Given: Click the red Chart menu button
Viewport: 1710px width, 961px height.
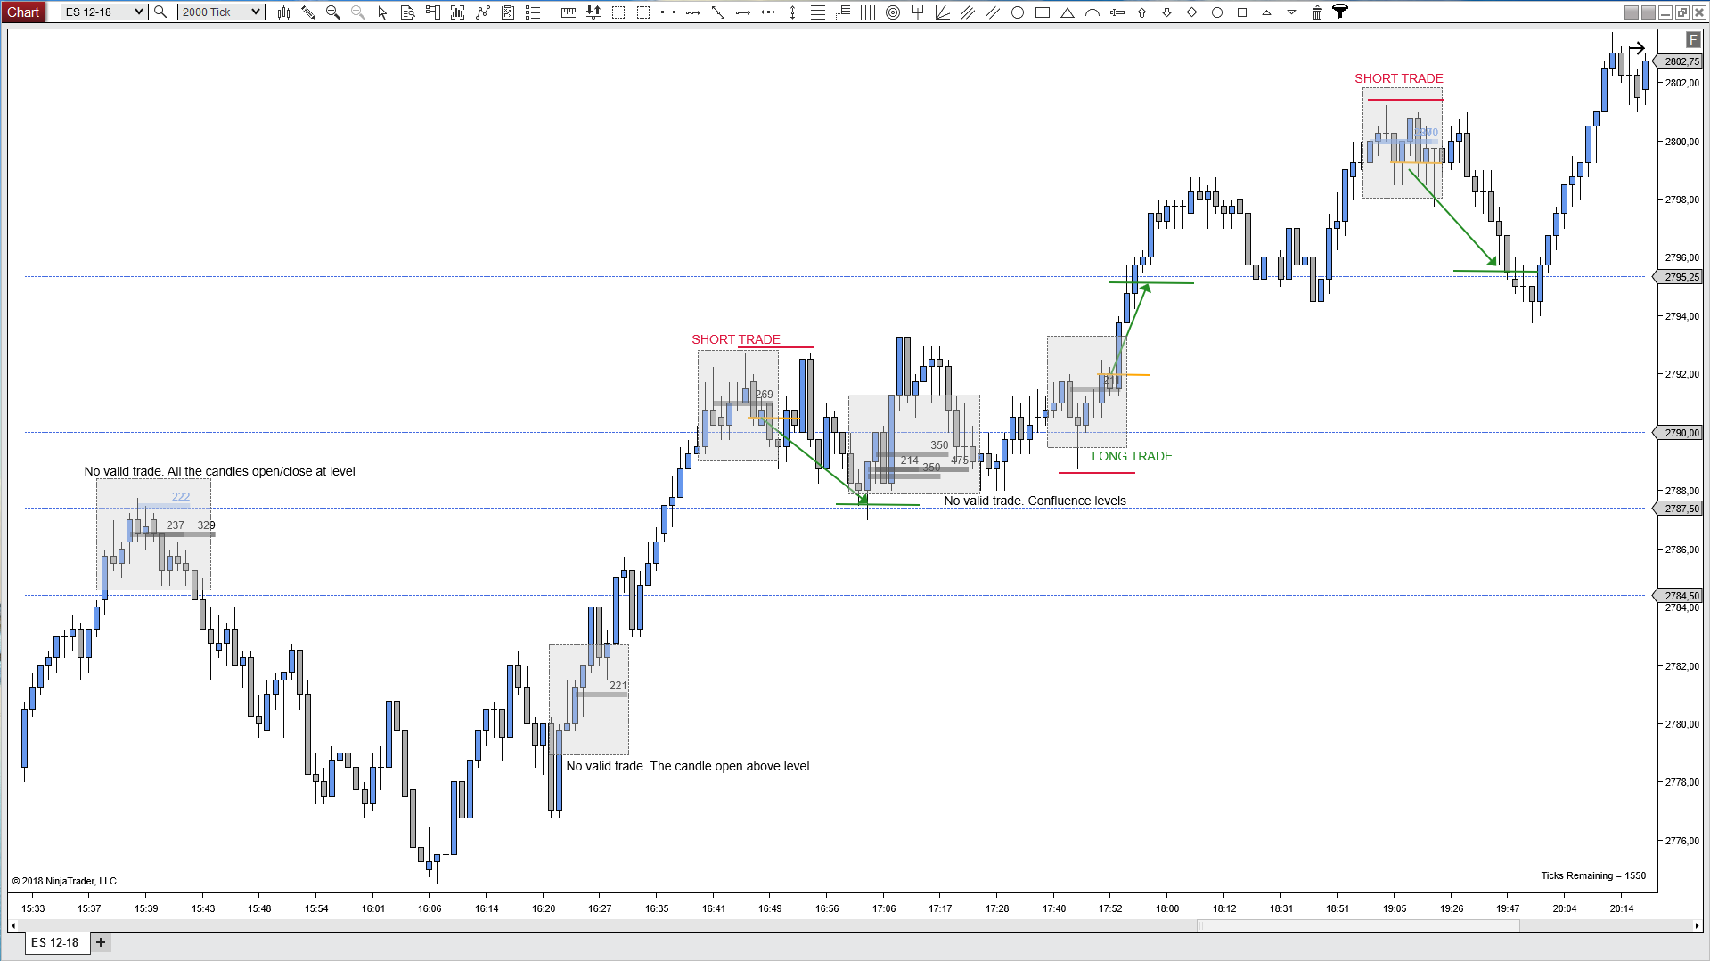Looking at the screenshot, I should (x=23, y=12).
